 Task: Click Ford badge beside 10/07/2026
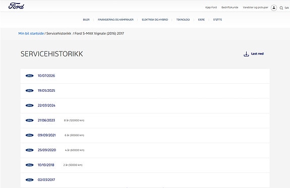[30, 76]
